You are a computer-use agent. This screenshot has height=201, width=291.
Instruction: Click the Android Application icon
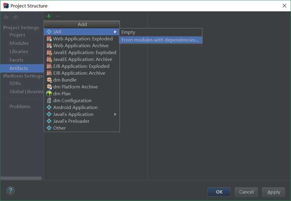[x=49, y=107]
